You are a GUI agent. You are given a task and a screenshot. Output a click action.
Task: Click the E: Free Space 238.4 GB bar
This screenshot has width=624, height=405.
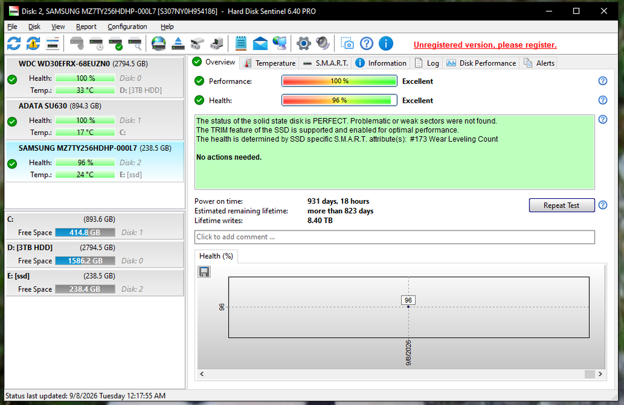click(85, 289)
